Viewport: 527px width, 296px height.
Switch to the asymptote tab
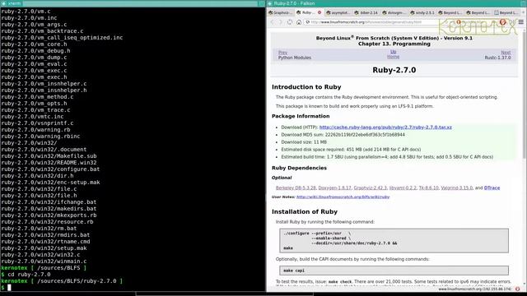point(338,12)
